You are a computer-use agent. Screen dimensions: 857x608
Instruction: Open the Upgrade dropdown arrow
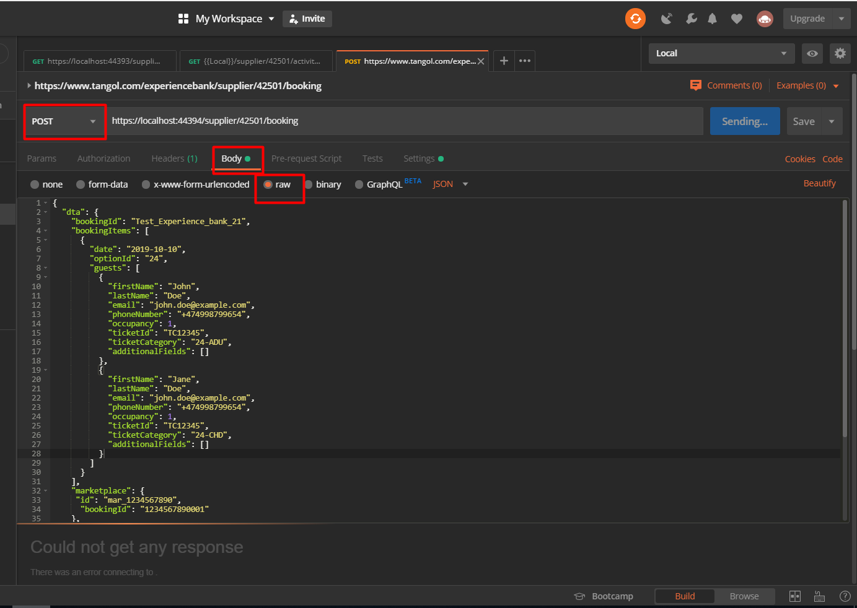842,19
